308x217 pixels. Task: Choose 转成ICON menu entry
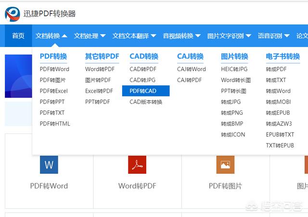233,135
